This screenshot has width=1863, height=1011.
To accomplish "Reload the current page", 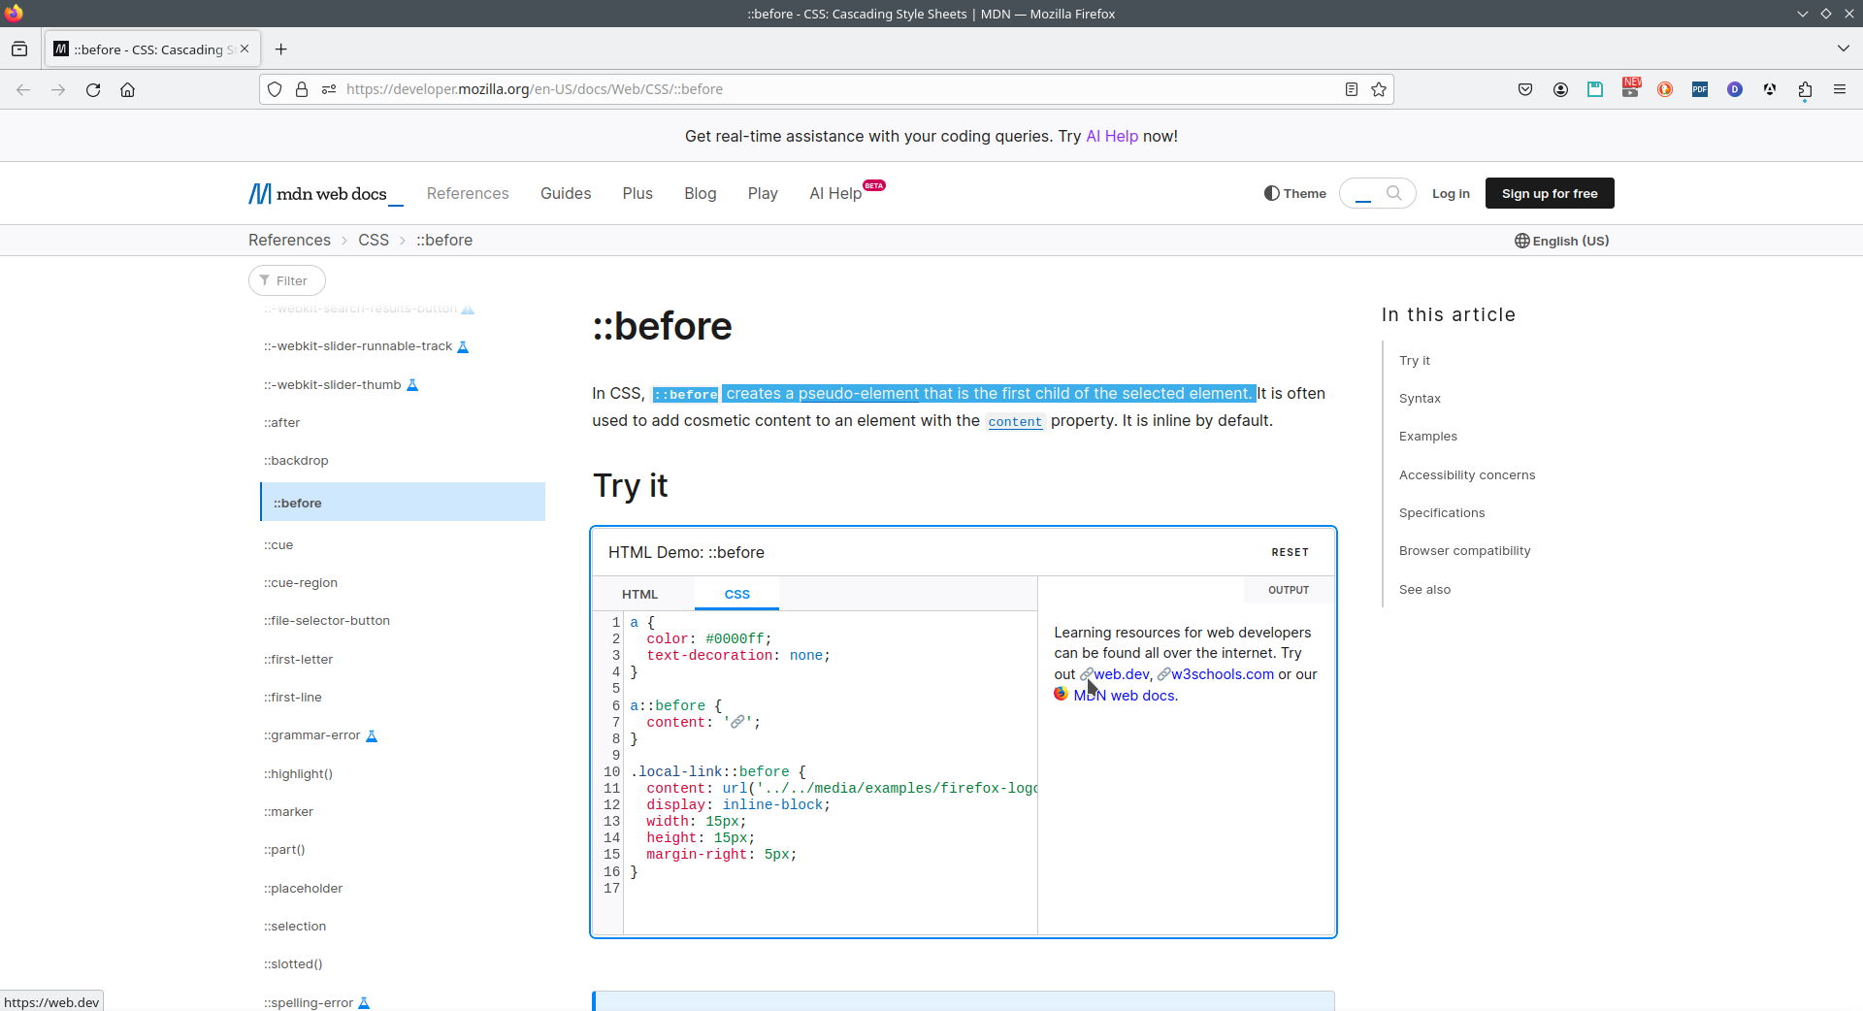I will [93, 89].
